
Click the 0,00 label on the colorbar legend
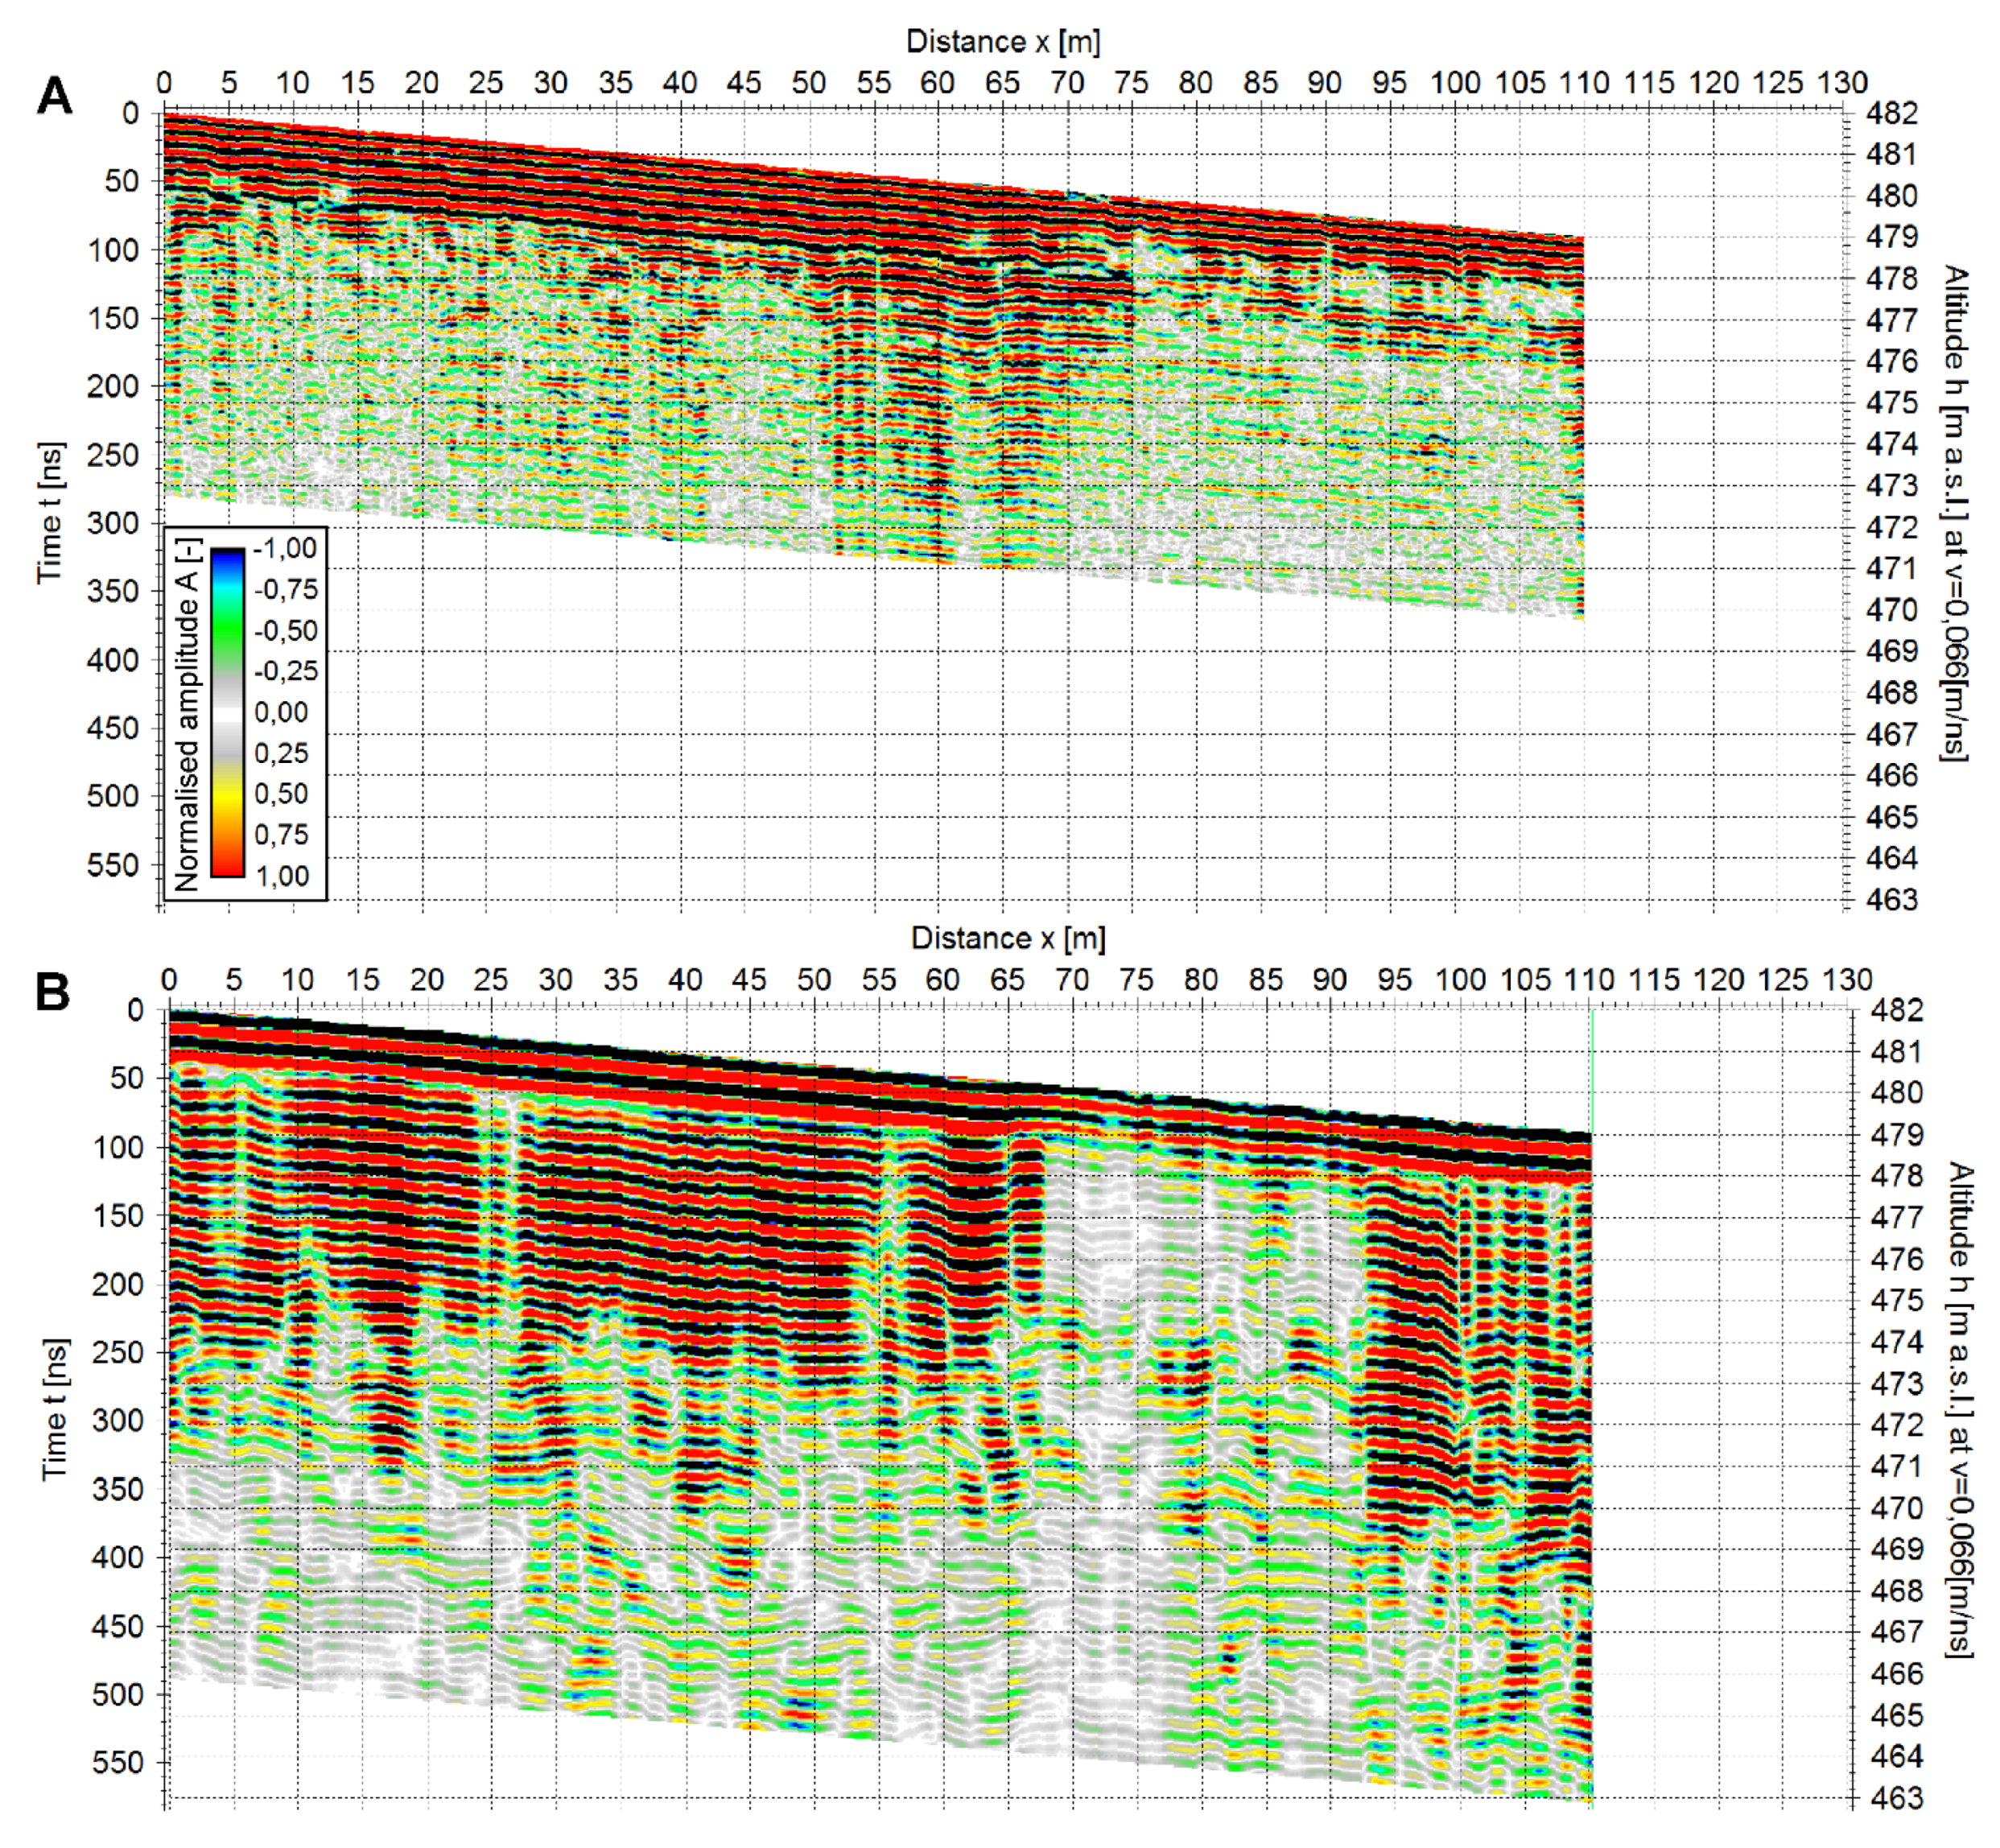(x=281, y=712)
